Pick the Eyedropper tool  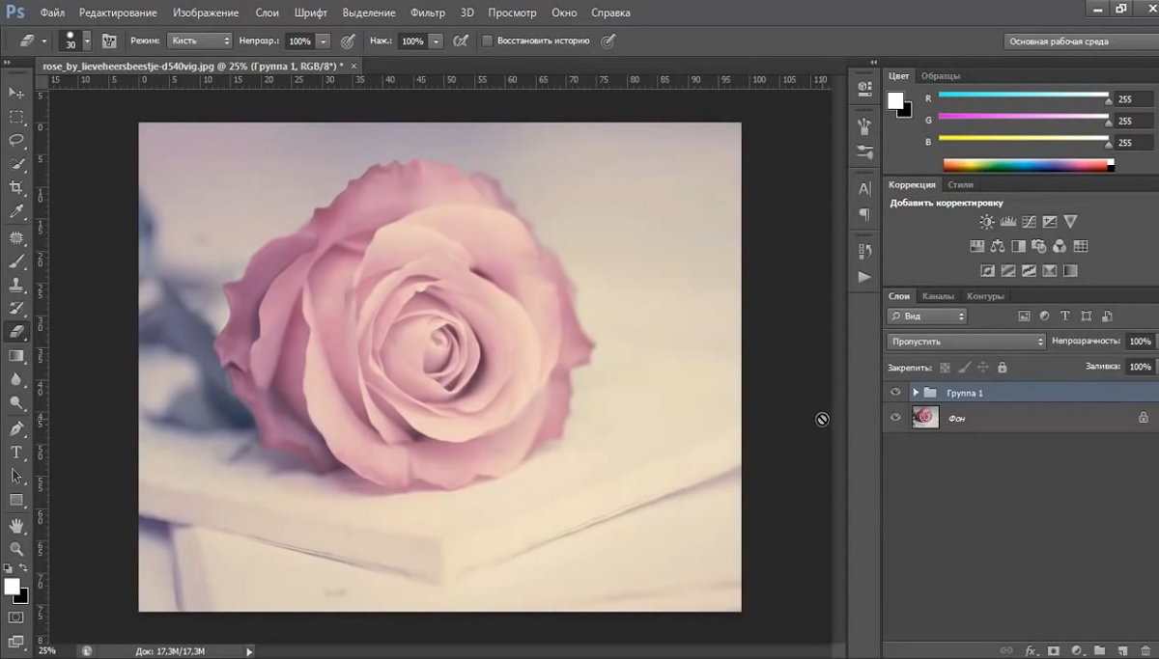pos(16,211)
